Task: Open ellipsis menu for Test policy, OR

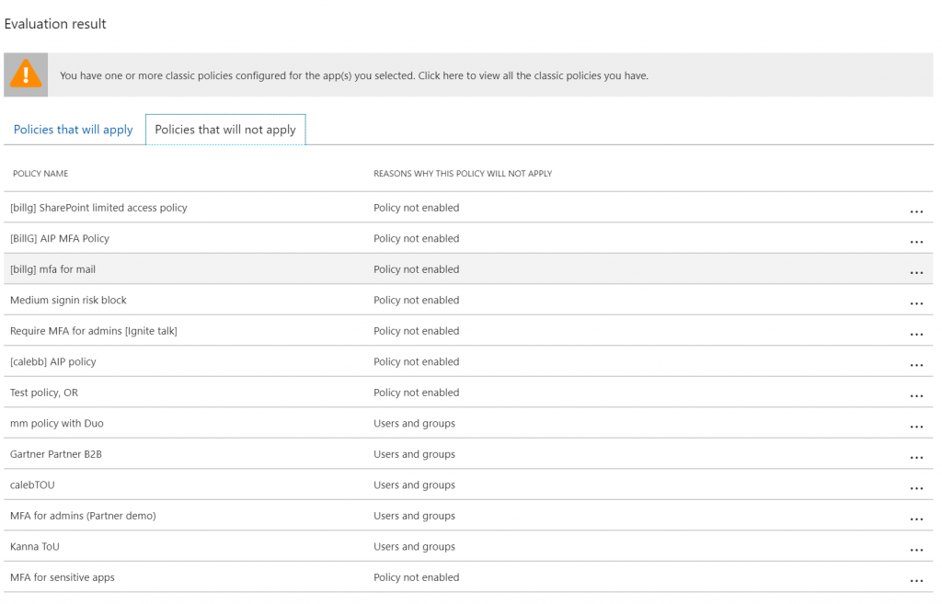Action: [915, 396]
